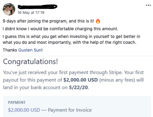
Task: Click the "9 days after joining" post line
Action: pyautogui.click(x=48, y=21)
